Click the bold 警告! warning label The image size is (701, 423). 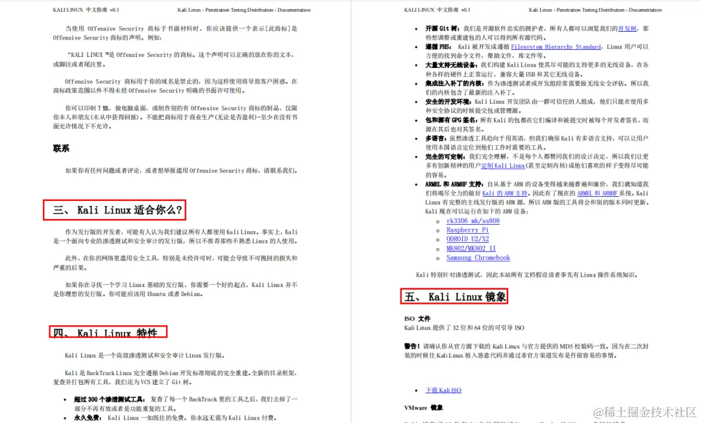412,347
